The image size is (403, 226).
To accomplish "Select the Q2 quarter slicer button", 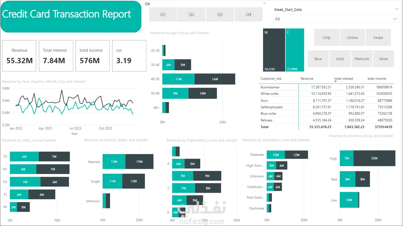I will 192,14.
